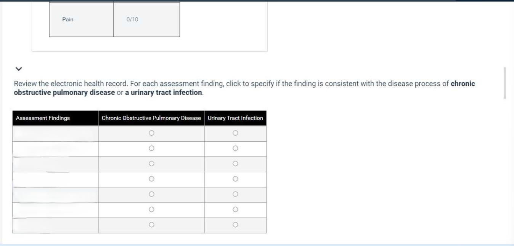Click the Urinary Tract Infection column header
This screenshot has width=514, height=246.
235,118
